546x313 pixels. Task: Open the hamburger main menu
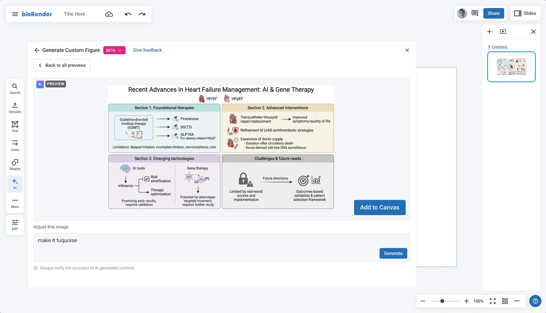tap(15, 14)
